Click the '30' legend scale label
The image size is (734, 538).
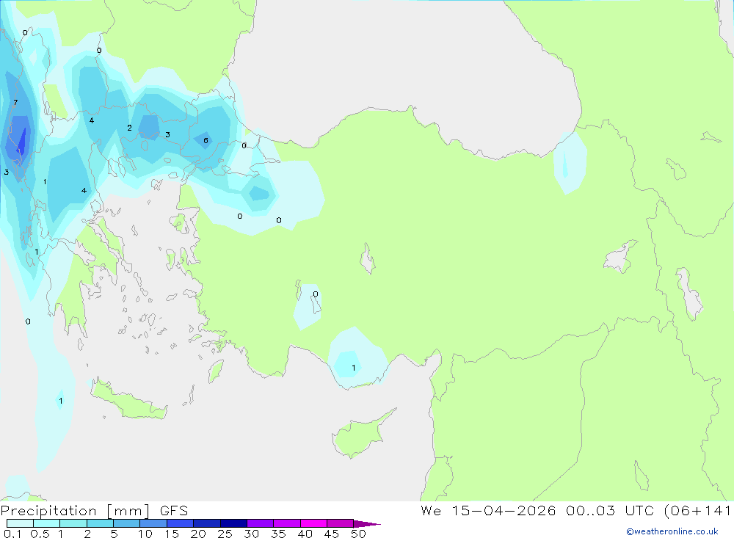point(251,534)
